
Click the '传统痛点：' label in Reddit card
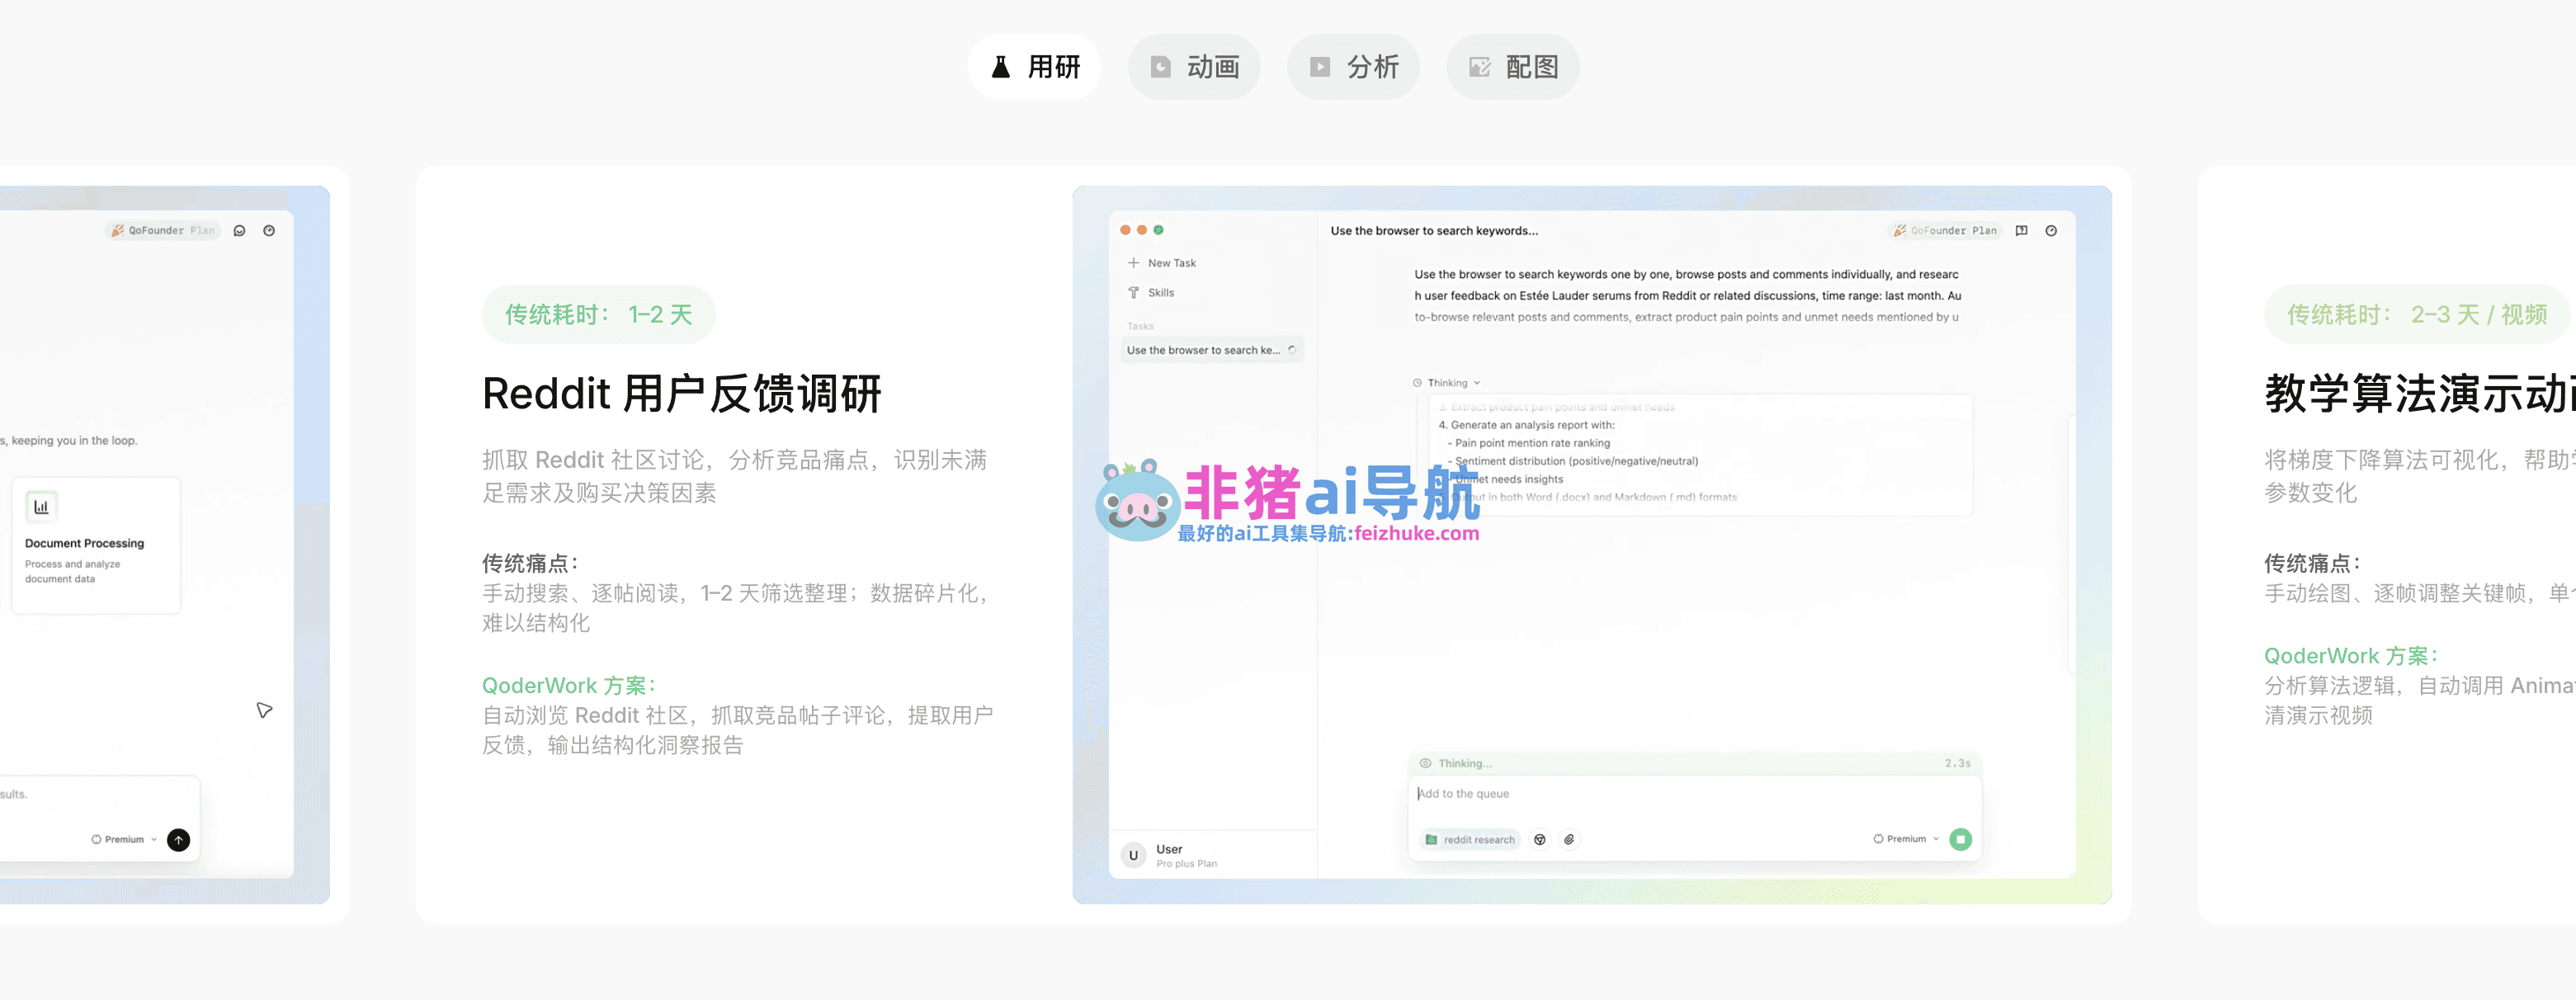[530, 564]
